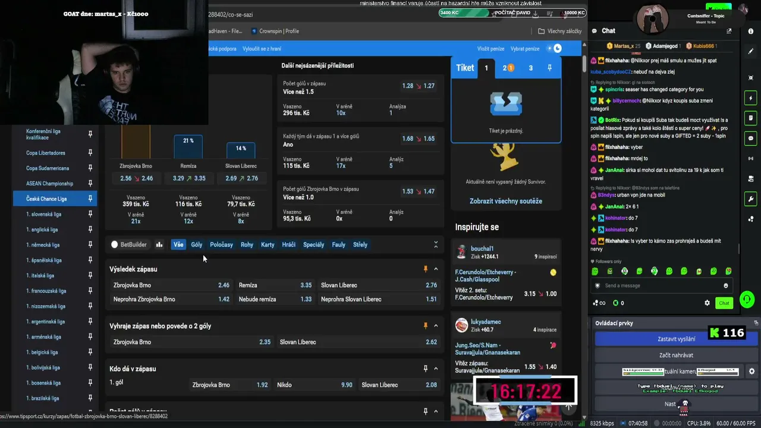Open the Copa Sudamericana league

(x=48, y=168)
